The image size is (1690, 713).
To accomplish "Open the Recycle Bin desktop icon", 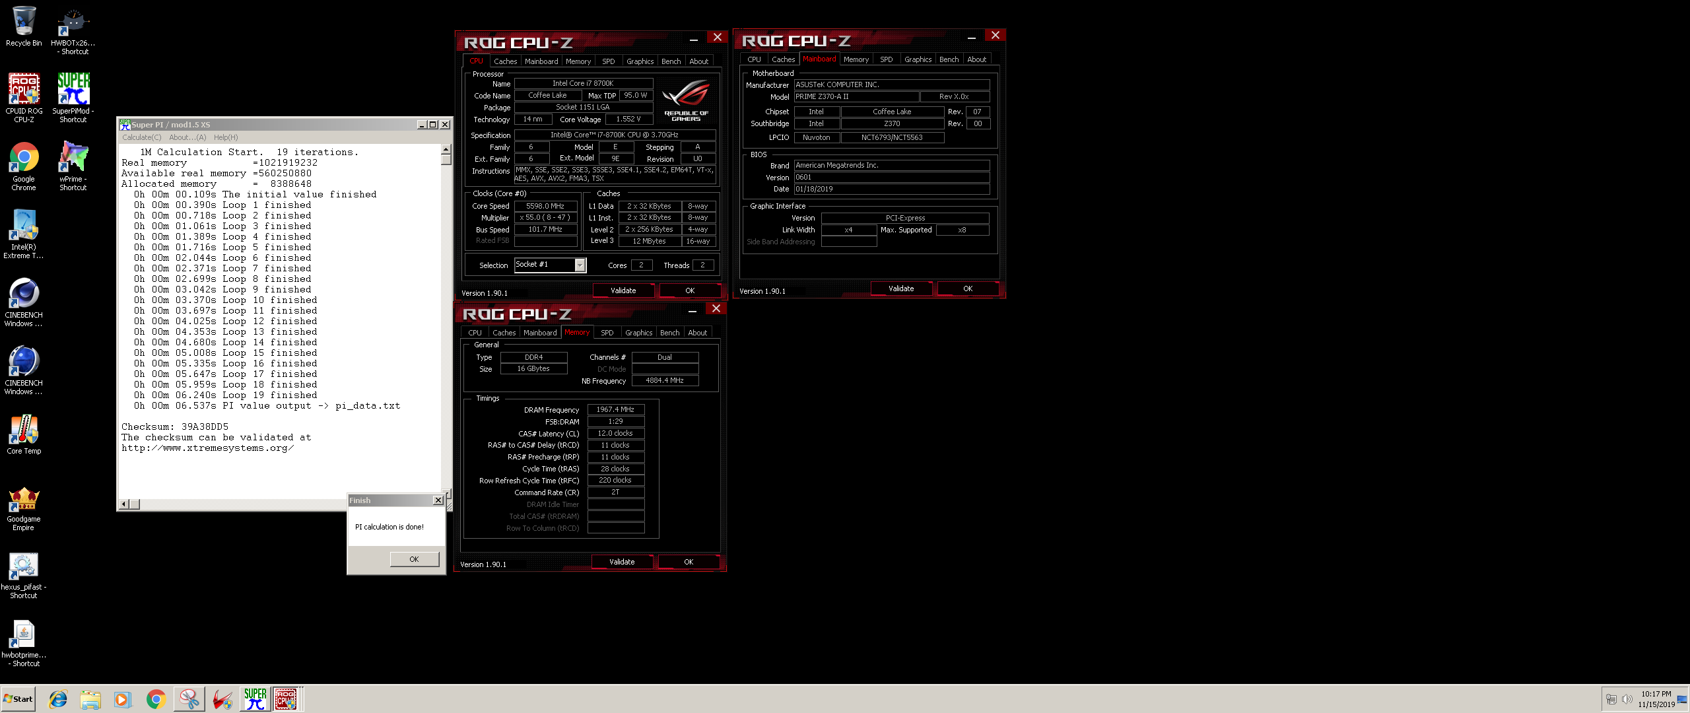I will coord(24,26).
